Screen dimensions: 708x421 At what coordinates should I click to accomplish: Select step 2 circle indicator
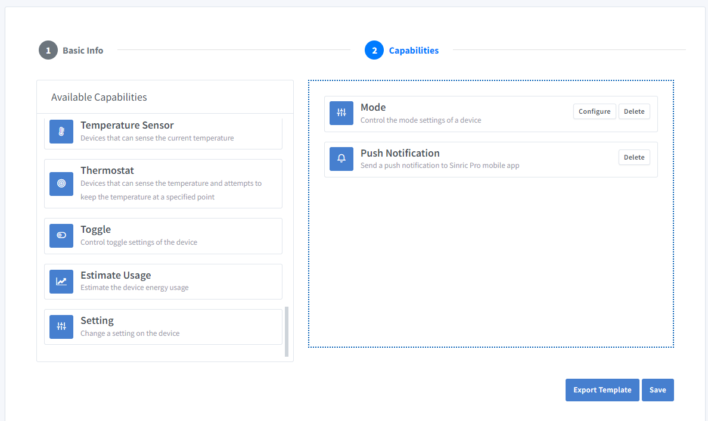pyautogui.click(x=374, y=51)
